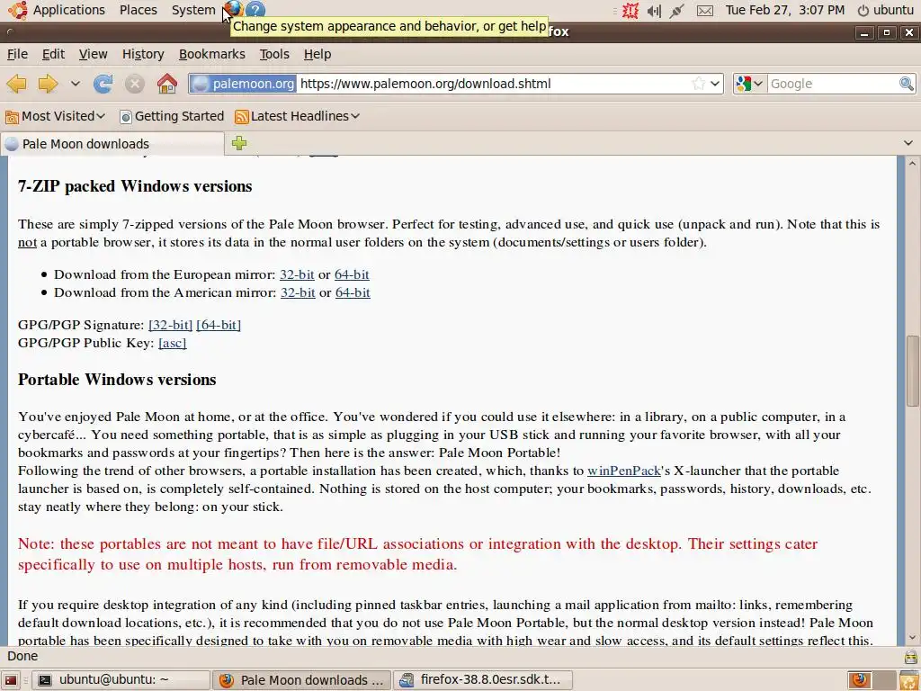The image size is (921, 691).
Task: Open the Help icon in top panel
Action: [x=255, y=9]
